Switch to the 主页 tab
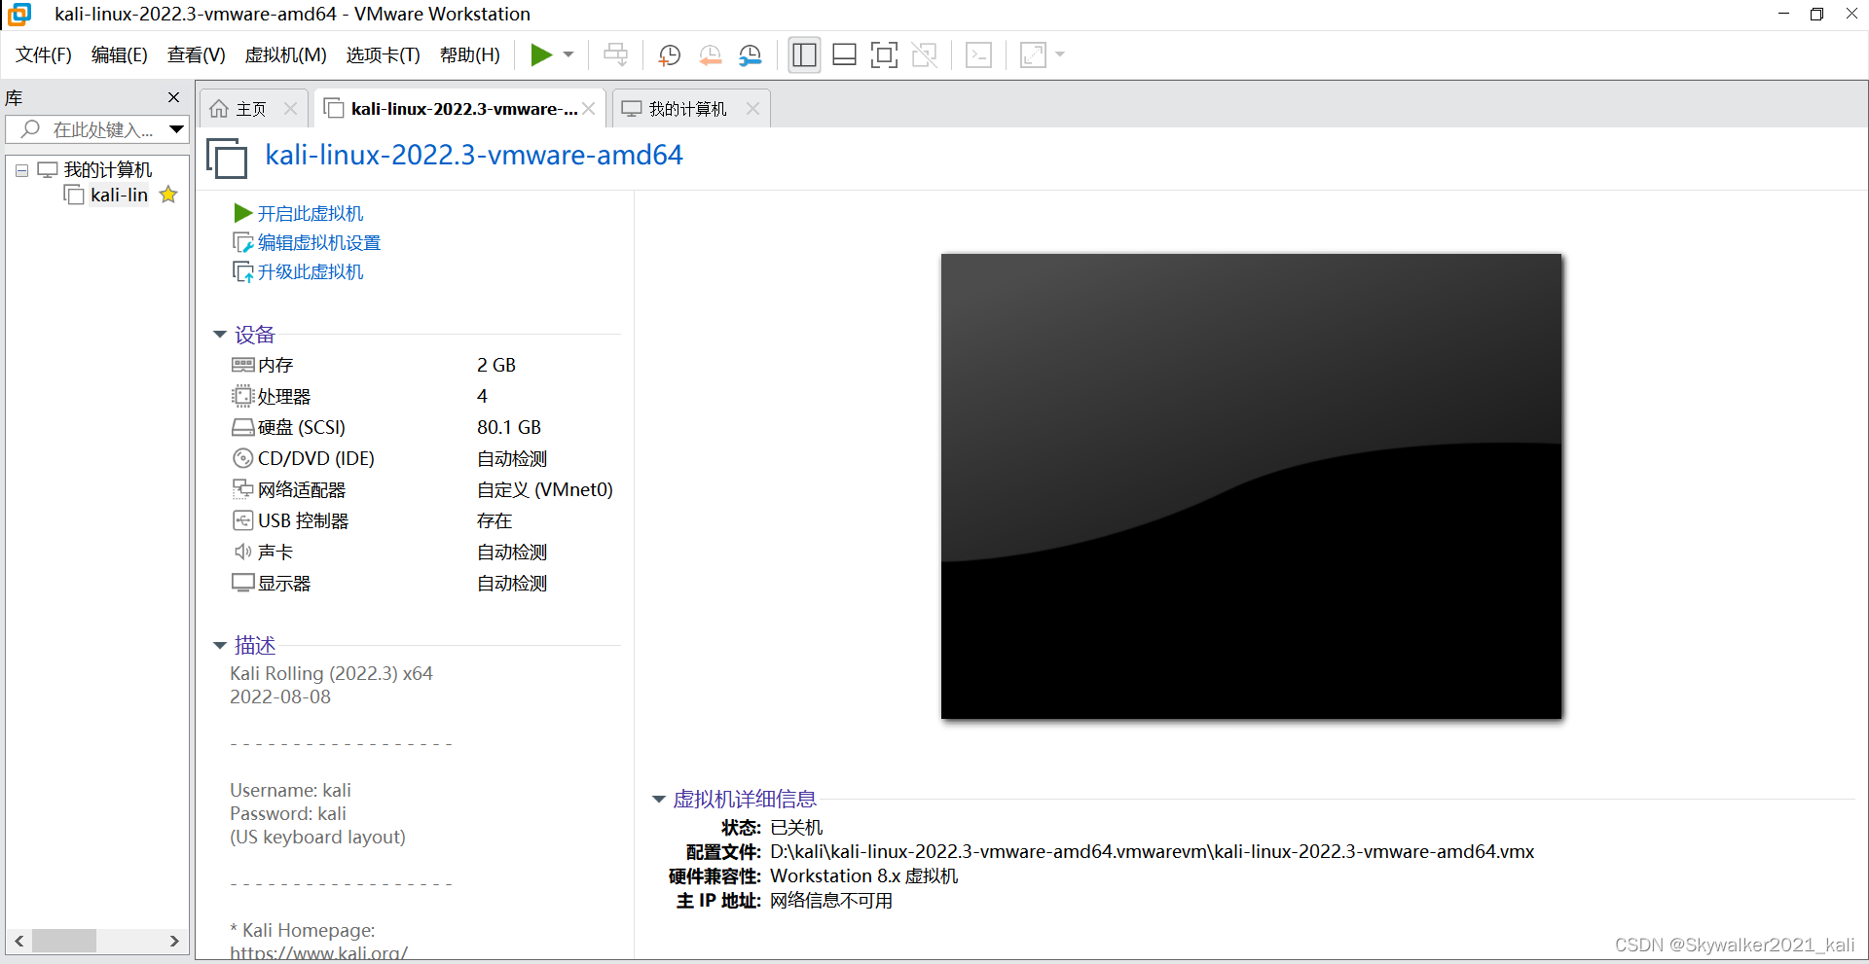 click(x=251, y=109)
